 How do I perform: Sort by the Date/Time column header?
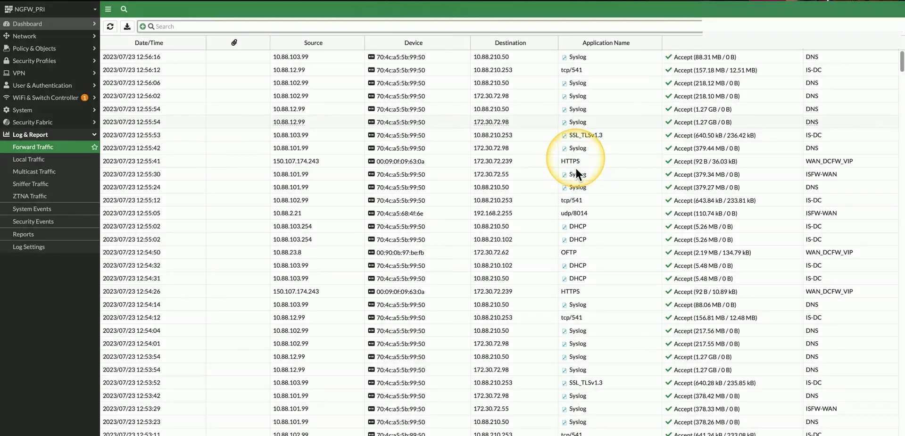point(149,43)
